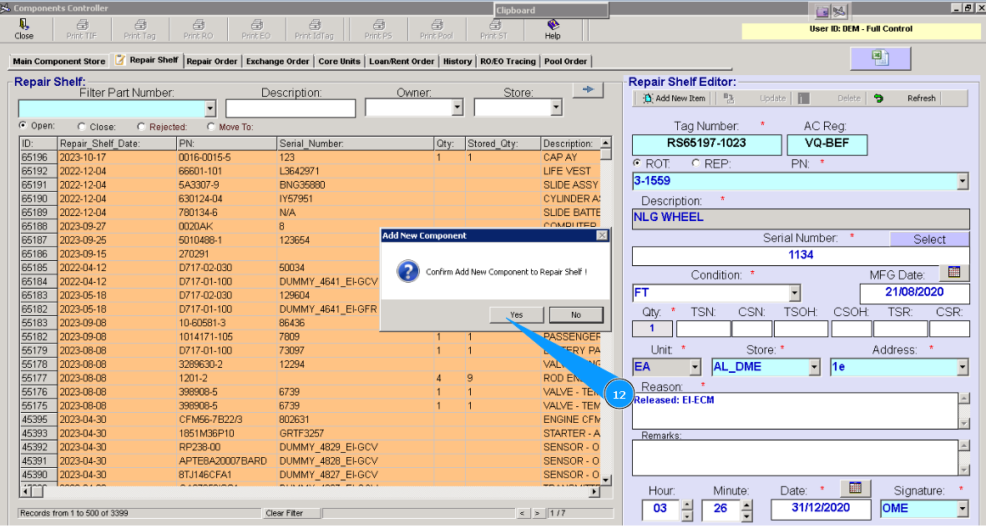The width and height of the screenshot is (986, 528).
Task: Open calendar icon beside Date field
Action: coord(856,488)
